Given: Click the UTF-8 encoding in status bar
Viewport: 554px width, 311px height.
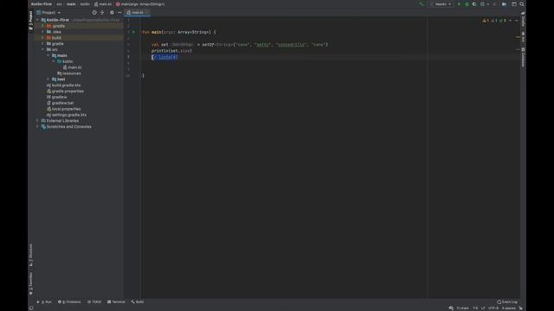Looking at the screenshot, I should pyautogui.click(x=493, y=308).
